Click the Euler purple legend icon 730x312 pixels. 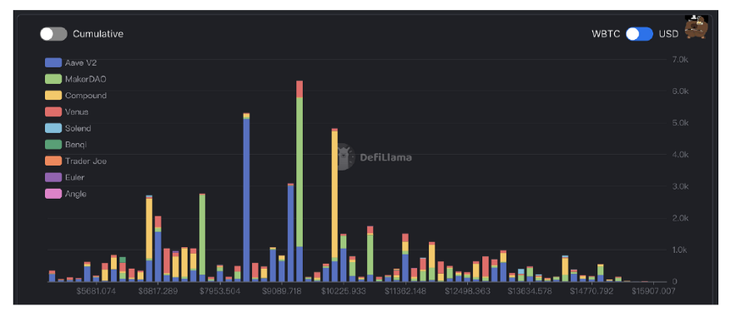(x=53, y=177)
